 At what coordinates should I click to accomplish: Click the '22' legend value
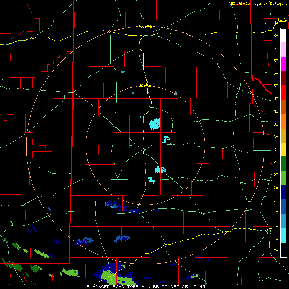click(x=276, y=175)
